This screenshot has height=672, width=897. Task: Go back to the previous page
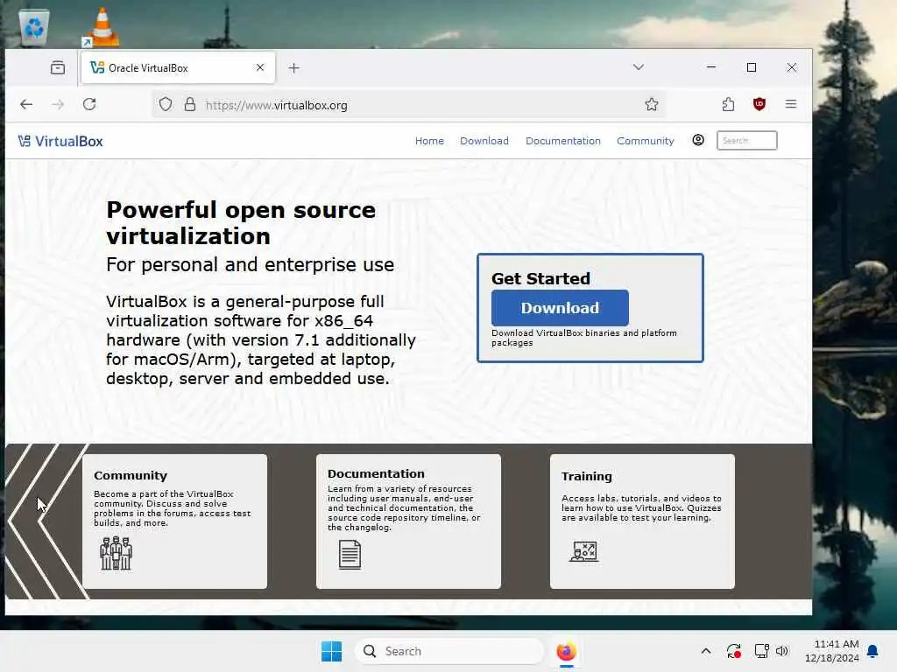click(26, 105)
